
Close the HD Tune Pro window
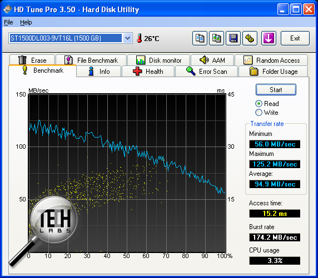pos(309,9)
